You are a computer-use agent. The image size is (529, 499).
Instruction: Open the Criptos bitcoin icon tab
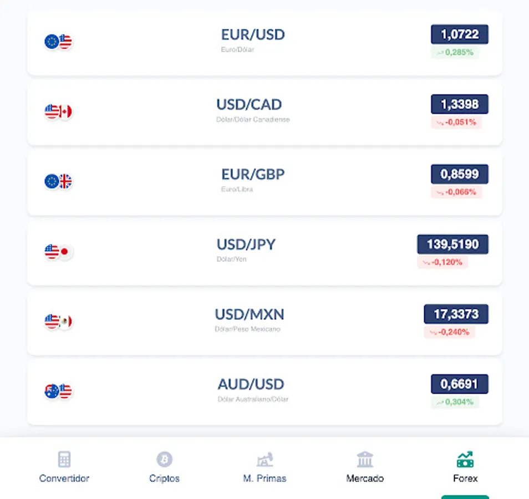coord(164,460)
